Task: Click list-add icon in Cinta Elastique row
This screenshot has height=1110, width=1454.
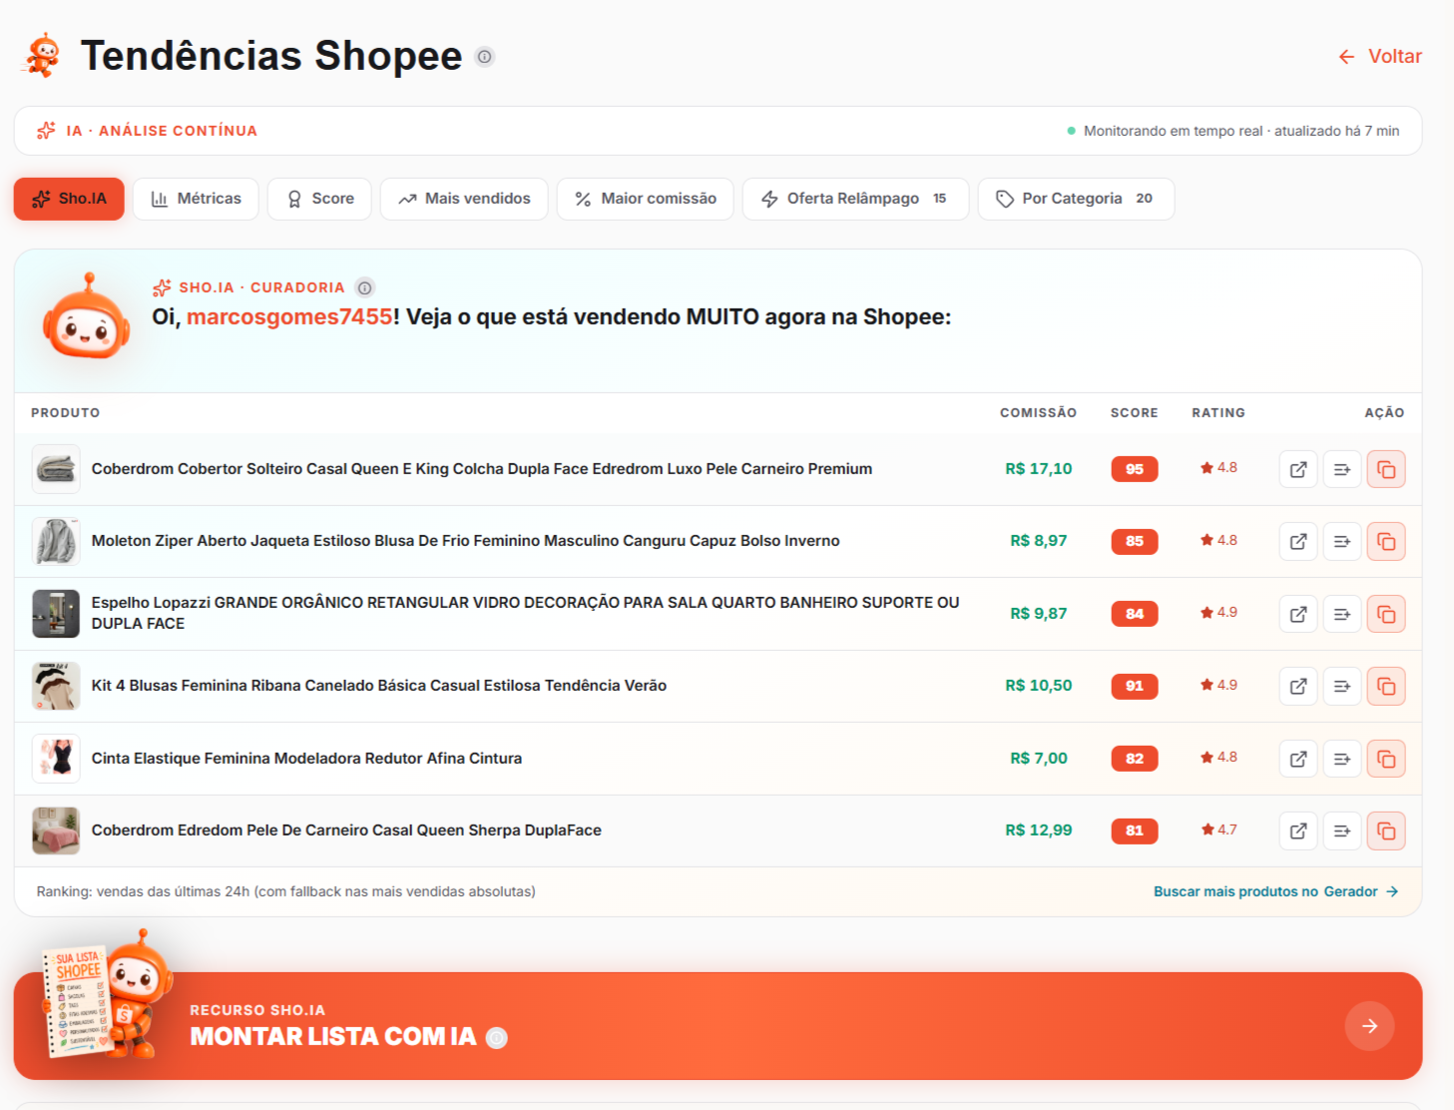Action: pos(1342,759)
